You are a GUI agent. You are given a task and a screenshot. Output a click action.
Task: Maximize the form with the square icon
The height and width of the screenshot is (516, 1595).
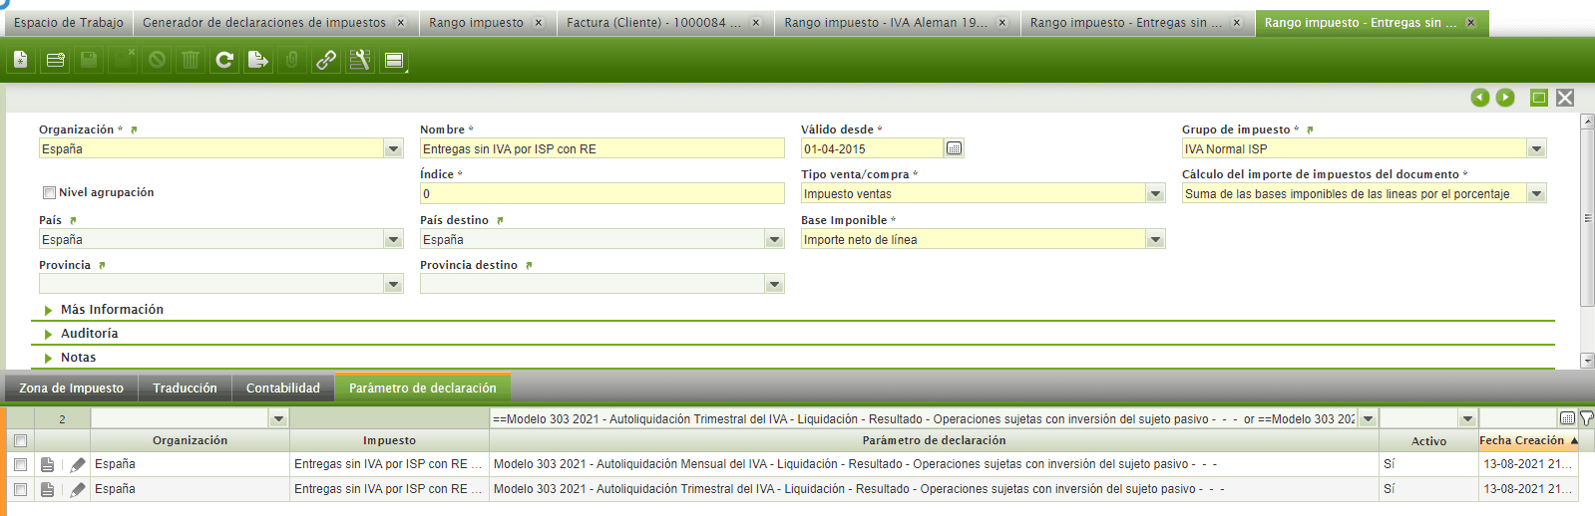[x=1539, y=98]
